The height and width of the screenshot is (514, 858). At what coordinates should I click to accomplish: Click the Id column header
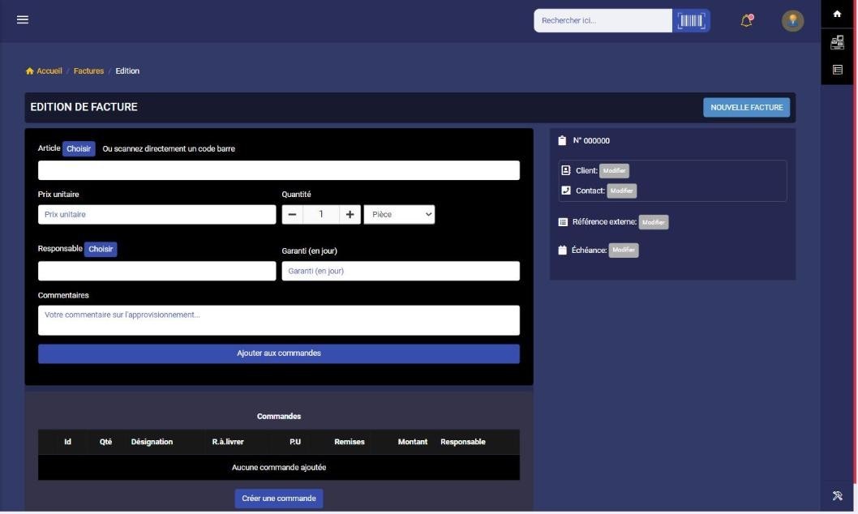point(67,442)
